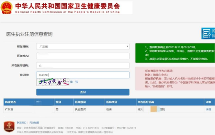This screenshot has width=215, height=135.
Task: Click the 验证码 field label
Action: click(x=24, y=75)
